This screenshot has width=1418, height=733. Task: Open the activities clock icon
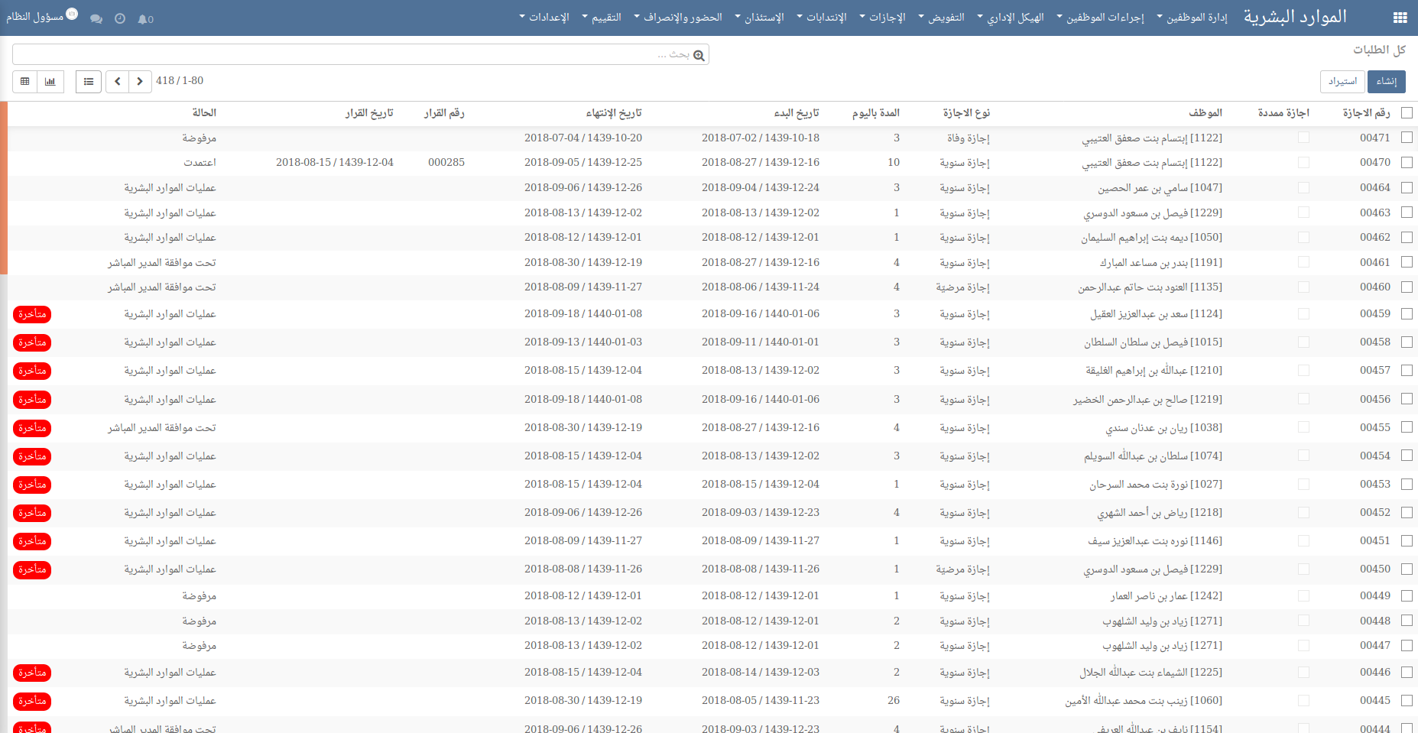click(x=120, y=19)
